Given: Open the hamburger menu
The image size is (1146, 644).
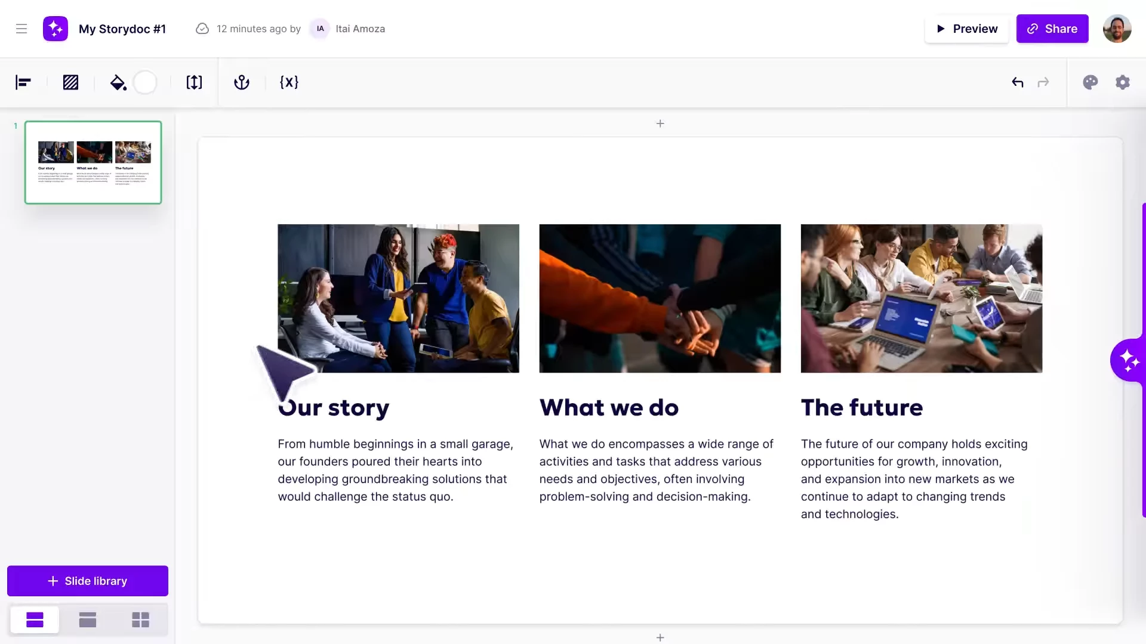Looking at the screenshot, I should point(21,29).
